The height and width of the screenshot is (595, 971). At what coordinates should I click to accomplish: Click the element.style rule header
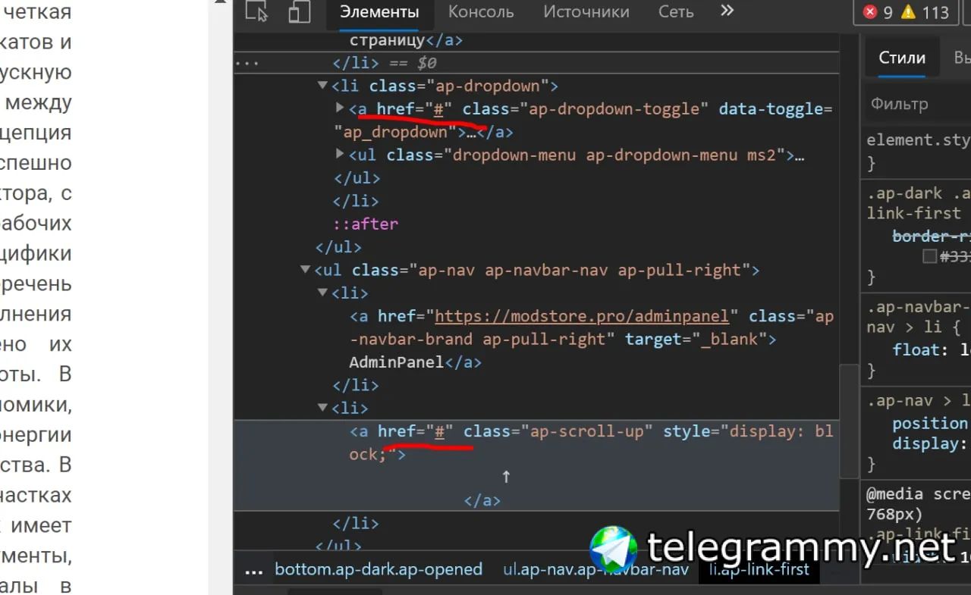[919, 140]
